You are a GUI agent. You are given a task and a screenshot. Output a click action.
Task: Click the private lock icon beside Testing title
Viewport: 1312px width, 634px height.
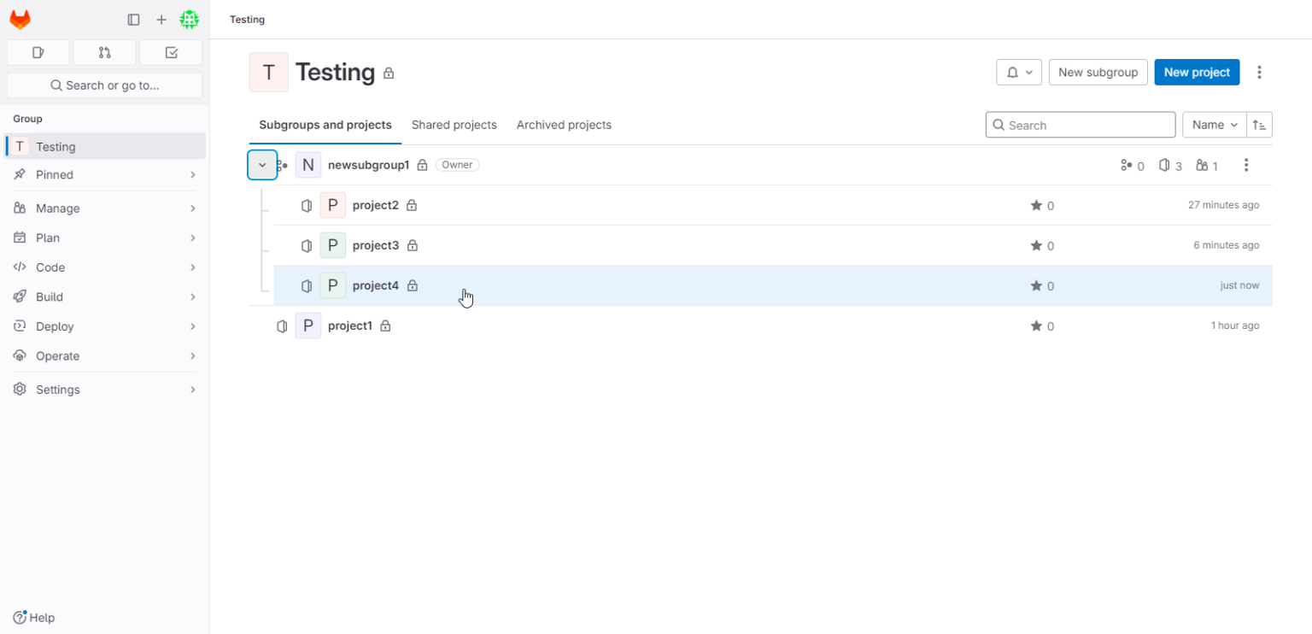[x=389, y=73]
